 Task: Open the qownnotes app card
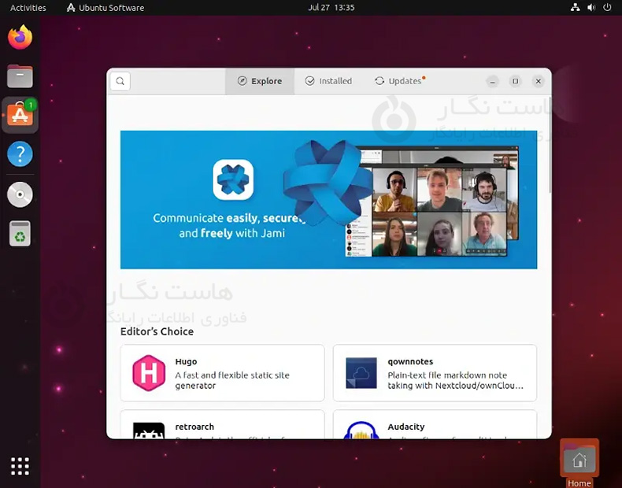[435, 373]
